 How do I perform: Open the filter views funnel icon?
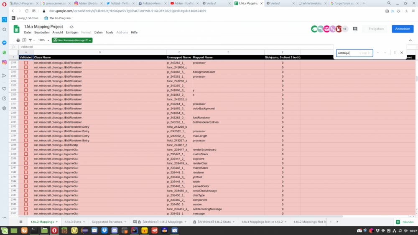[x=30, y=40]
